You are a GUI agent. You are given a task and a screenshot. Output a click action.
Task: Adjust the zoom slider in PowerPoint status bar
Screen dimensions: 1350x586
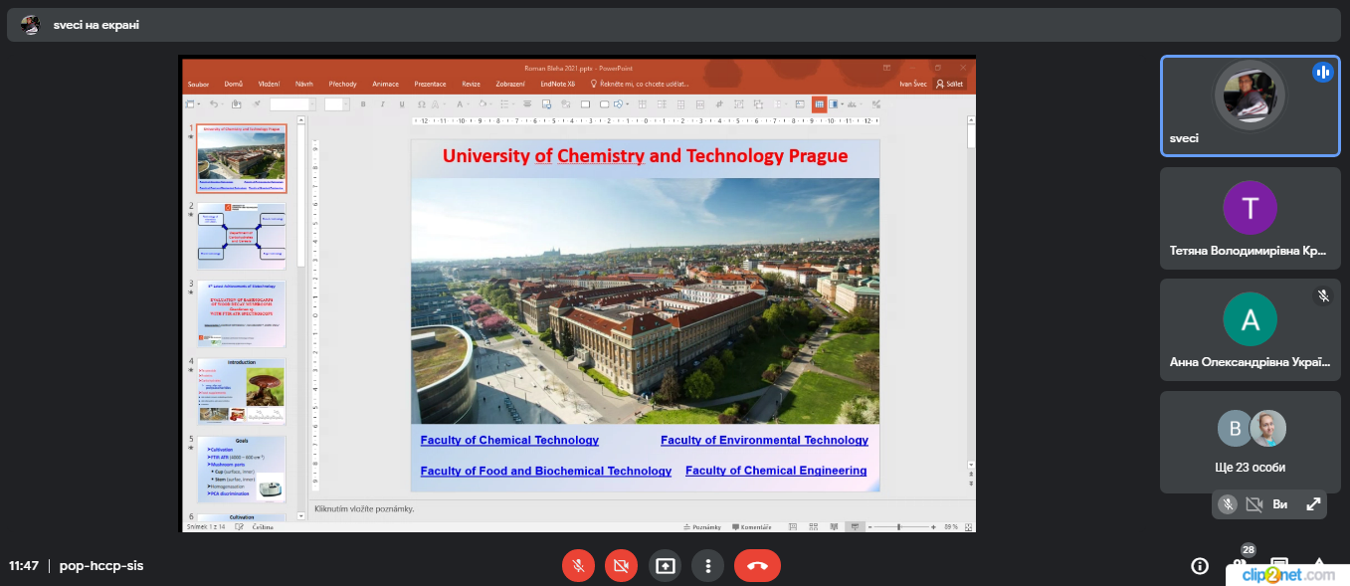tap(899, 526)
